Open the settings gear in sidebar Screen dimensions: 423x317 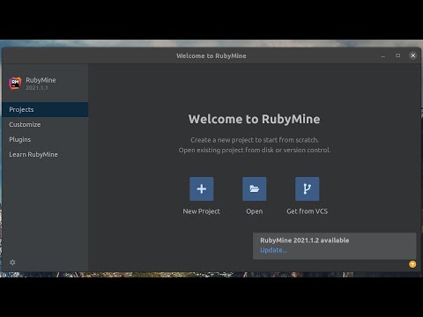(12, 262)
